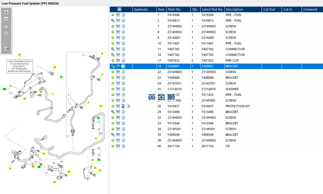Select yellow callout 1 on diagram
The width and height of the screenshot is (323, 194).
pyautogui.click(x=53, y=94)
